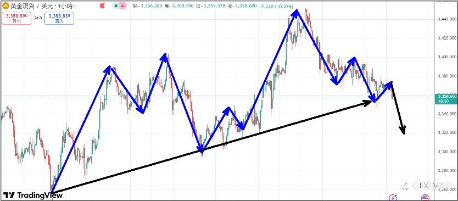Click the 3,260.000 price axis label
The width and height of the screenshot is (458, 201).
[446, 190]
